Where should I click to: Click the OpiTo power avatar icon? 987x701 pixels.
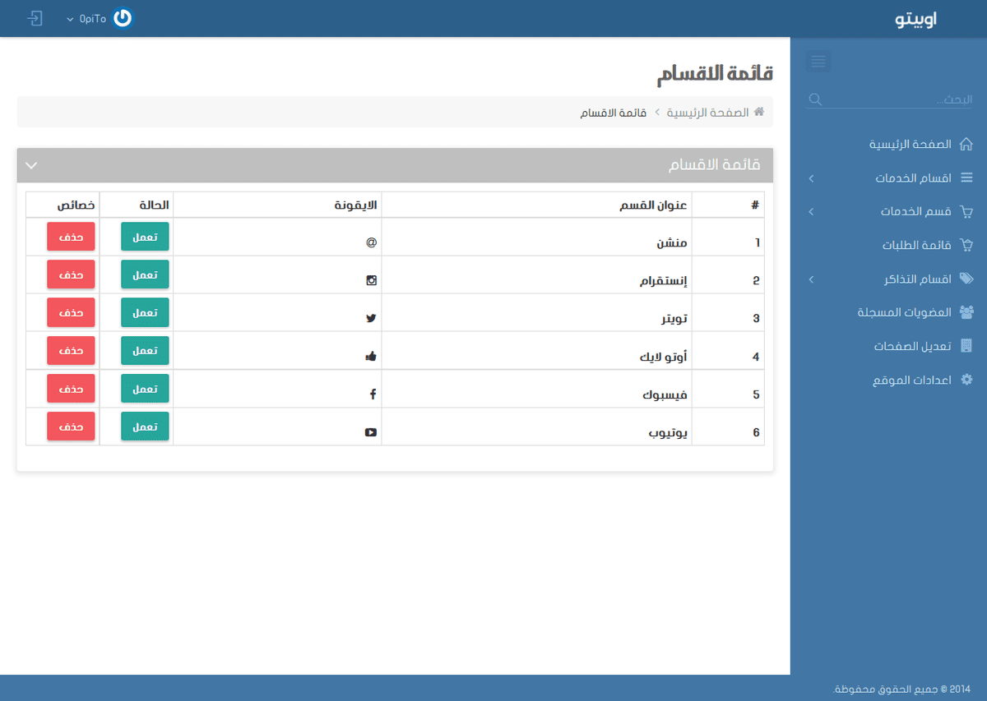[x=123, y=18]
